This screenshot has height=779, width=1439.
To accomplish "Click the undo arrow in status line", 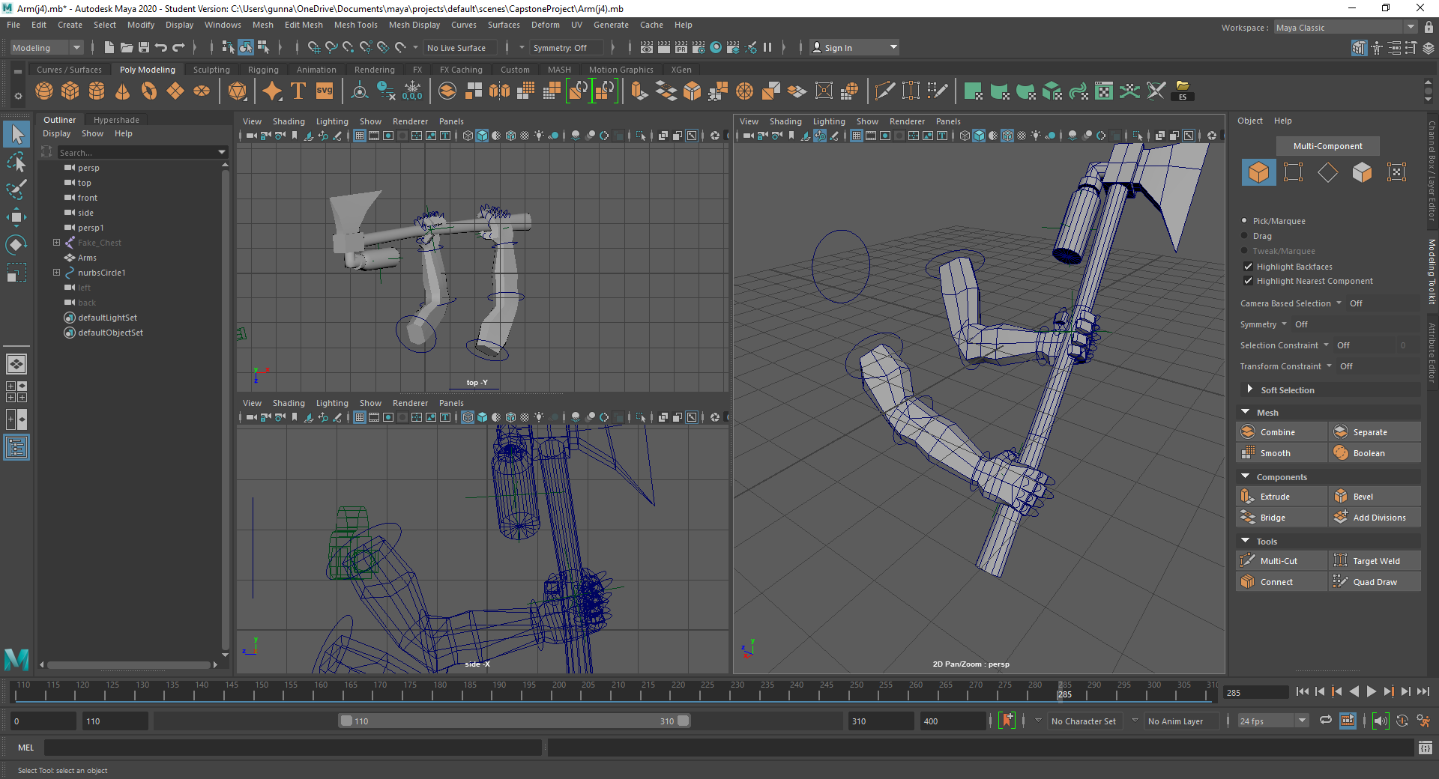I will coord(161,47).
